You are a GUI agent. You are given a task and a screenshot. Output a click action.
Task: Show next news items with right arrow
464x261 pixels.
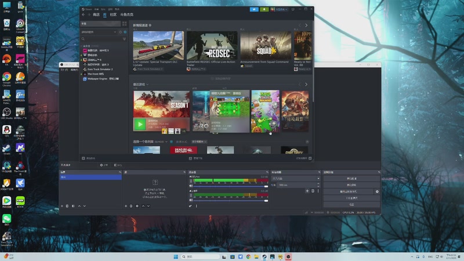point(306,26)
